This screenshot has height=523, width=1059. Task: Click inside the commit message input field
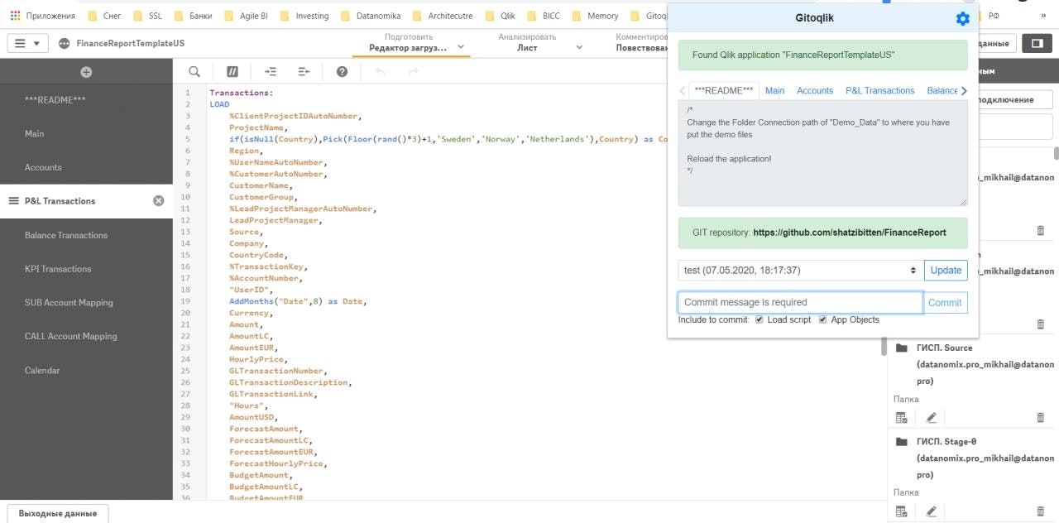pyautogui.click(x=798, y=301)
